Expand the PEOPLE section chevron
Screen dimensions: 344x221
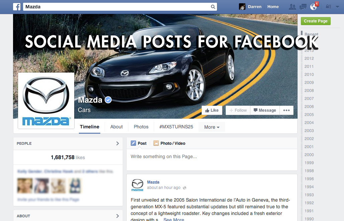pyautogui.click(x=118, y=143)
